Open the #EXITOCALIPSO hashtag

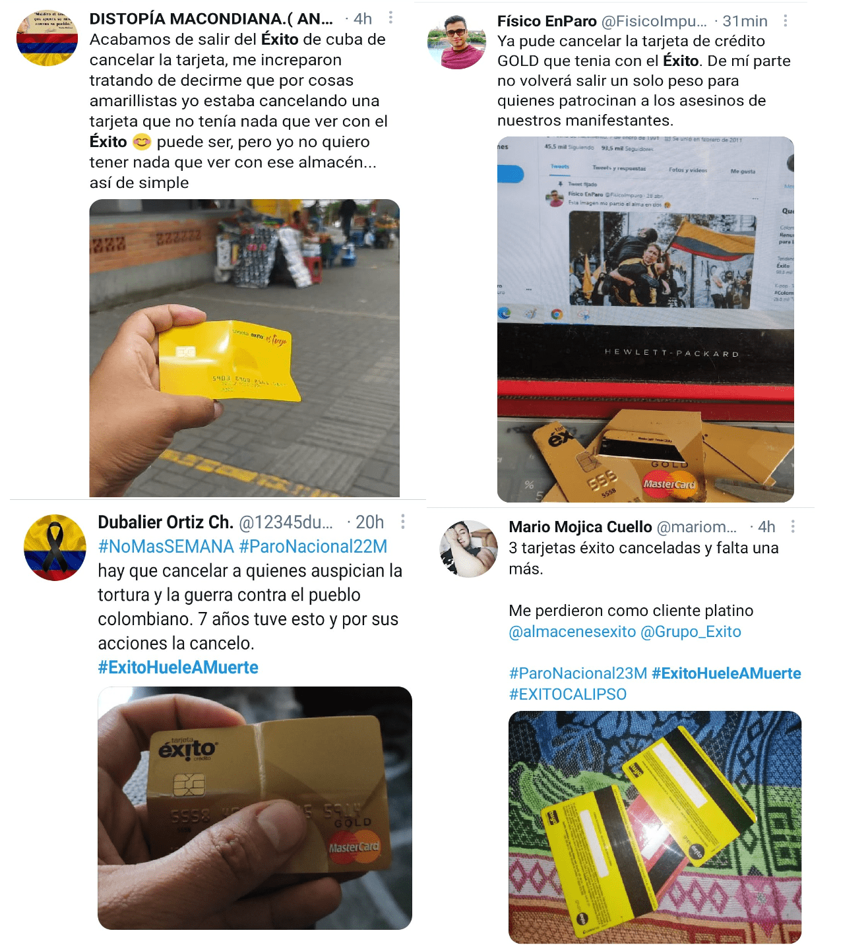tap(568, 694)
